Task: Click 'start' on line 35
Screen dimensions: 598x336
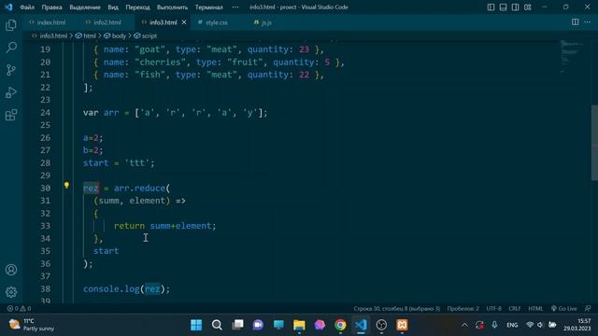Action: pos(106,251)
